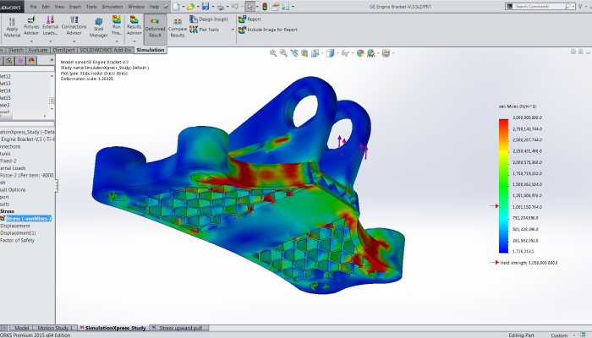This screenshot has height=338, width=592.
Task: Expand the Results Advisor dropdown arrow
Action: (134, 42)
